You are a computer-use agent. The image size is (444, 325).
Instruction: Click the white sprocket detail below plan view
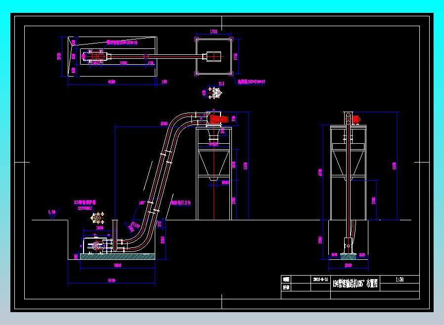(x=215, y=93)
